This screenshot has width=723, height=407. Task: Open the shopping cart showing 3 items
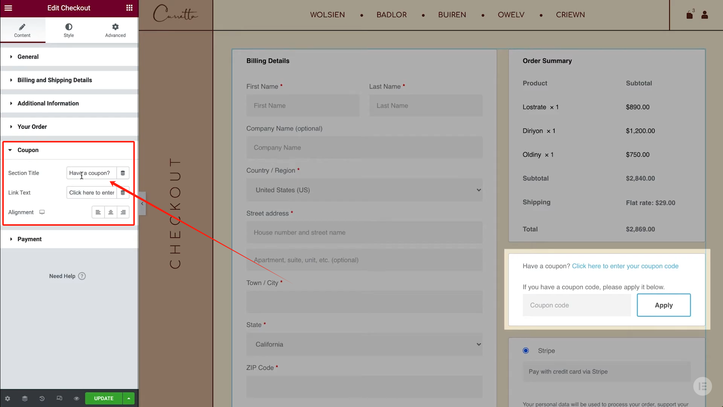click(690, 15)
